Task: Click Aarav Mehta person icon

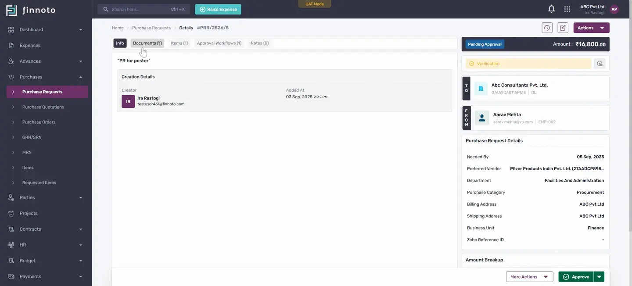Action: 482,118
